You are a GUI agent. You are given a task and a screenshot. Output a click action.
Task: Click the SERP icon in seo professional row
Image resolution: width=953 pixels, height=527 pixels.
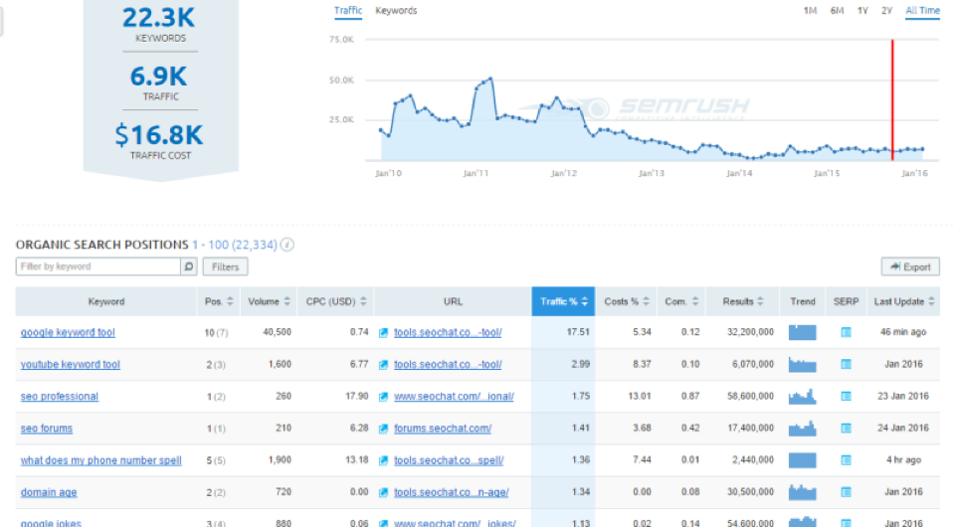847,397
